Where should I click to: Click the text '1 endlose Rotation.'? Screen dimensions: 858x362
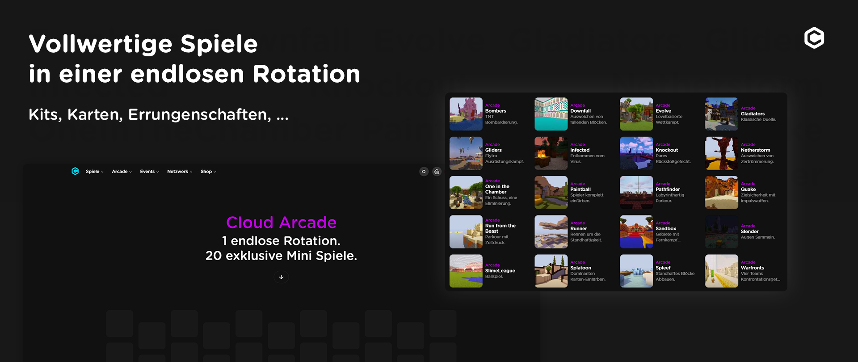pyautogui.click(x=281, y=241)
